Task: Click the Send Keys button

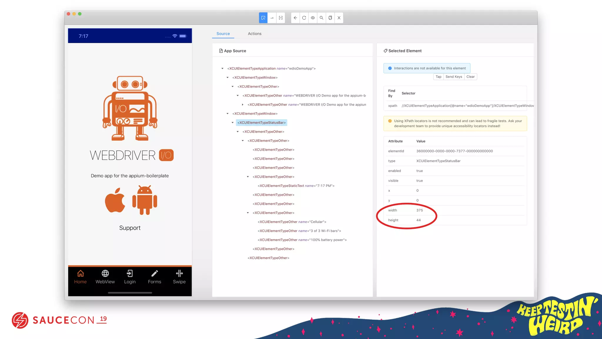Action: coord(454,77)
